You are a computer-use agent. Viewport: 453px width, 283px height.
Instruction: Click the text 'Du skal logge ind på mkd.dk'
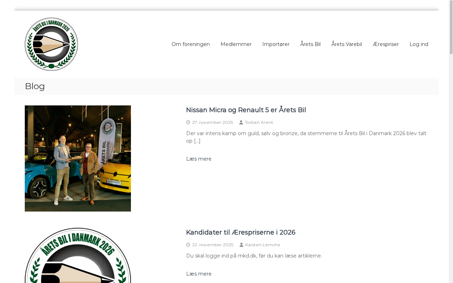coord(254,256)
